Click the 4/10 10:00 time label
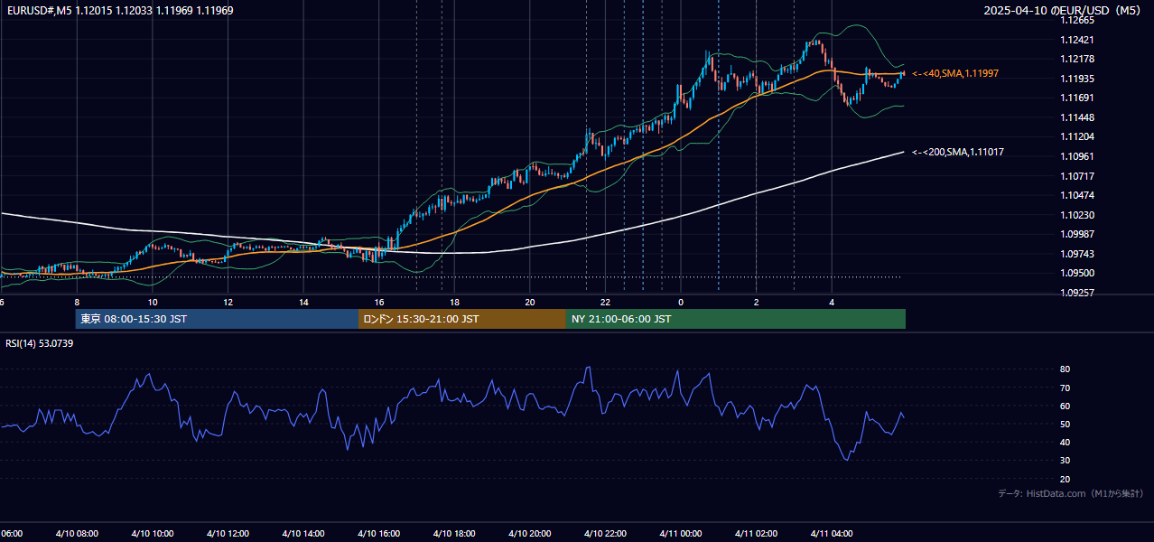This screenshot has width=1154, height=542. tap(152, 534)
